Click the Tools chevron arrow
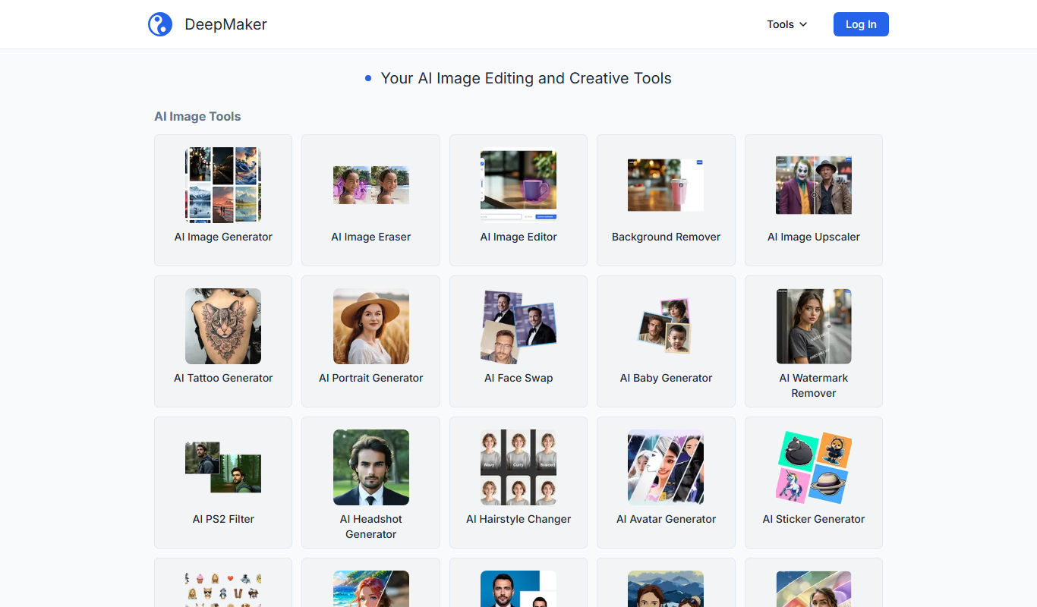This screenshot has width=1037, height=607. [x=803, y=24]
